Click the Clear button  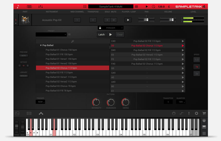coord(120,34)
